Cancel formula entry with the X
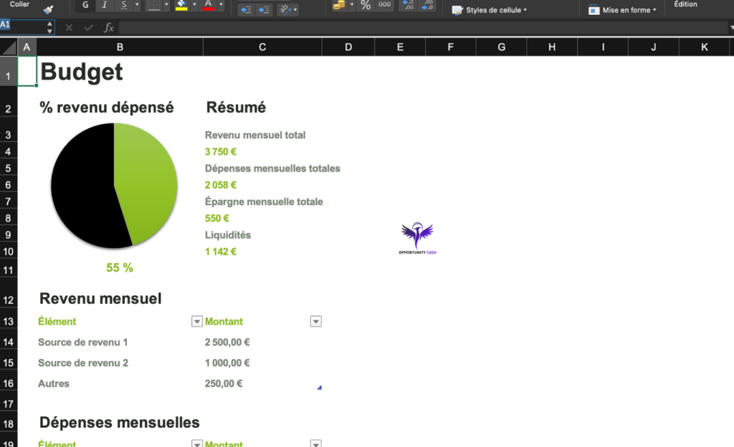 click(69, 28)
